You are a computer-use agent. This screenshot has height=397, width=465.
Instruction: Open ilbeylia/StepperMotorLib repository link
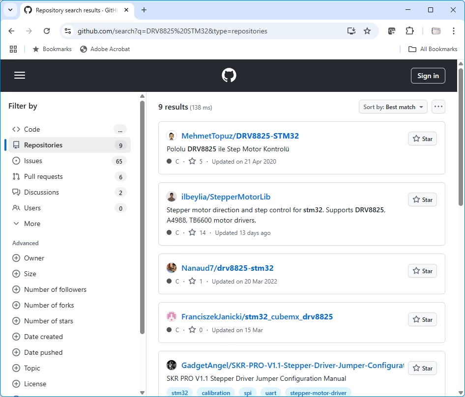click(226, 197)
